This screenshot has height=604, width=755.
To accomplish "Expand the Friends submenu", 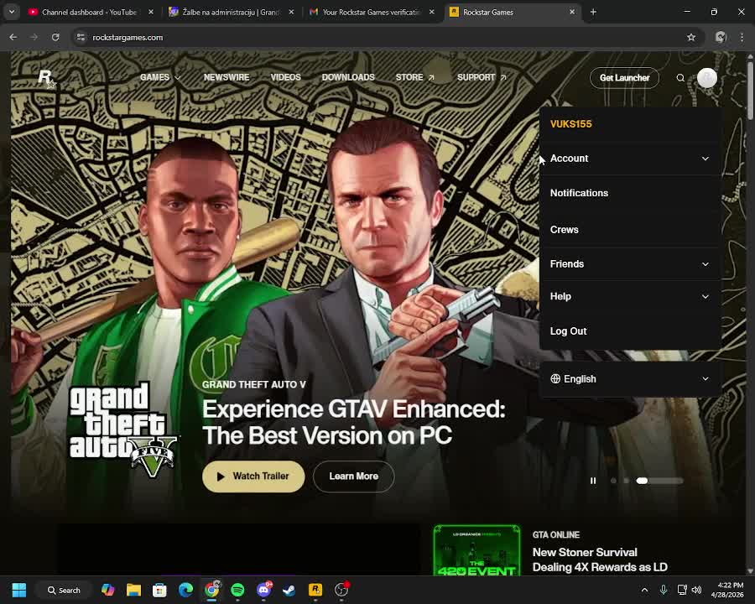I will pos(630,264).
